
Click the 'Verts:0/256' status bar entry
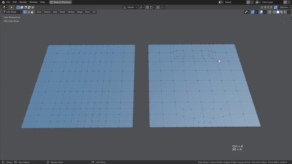pos(216,162)
